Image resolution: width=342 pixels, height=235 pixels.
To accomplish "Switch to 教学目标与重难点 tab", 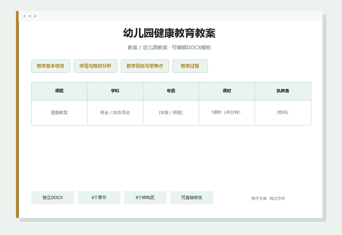I will pyautogui.click(x=145, y=66).
